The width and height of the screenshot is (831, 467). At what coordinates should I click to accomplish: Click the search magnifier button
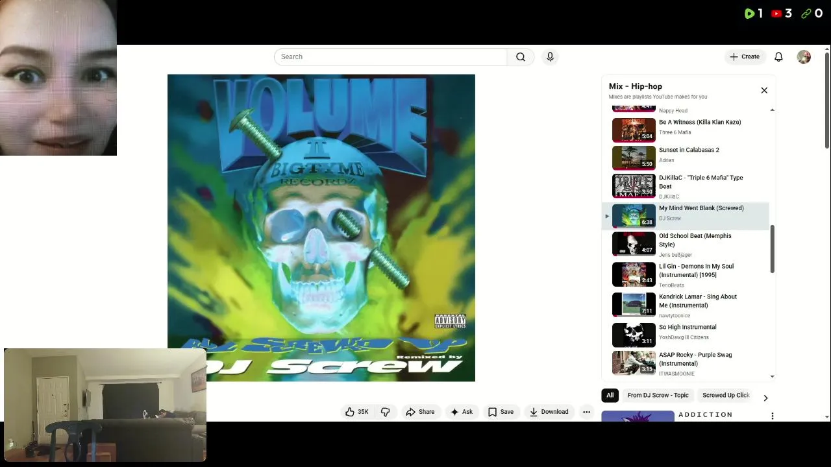(x=520, y=56)
